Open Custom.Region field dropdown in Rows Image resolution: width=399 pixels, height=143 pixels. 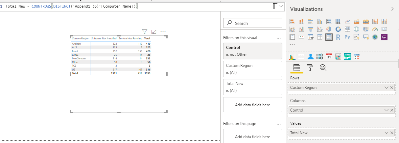coord(387,88)
